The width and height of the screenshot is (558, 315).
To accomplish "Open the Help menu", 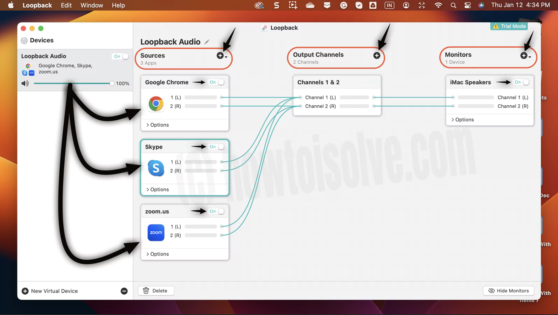I will (x=118, y=5).
